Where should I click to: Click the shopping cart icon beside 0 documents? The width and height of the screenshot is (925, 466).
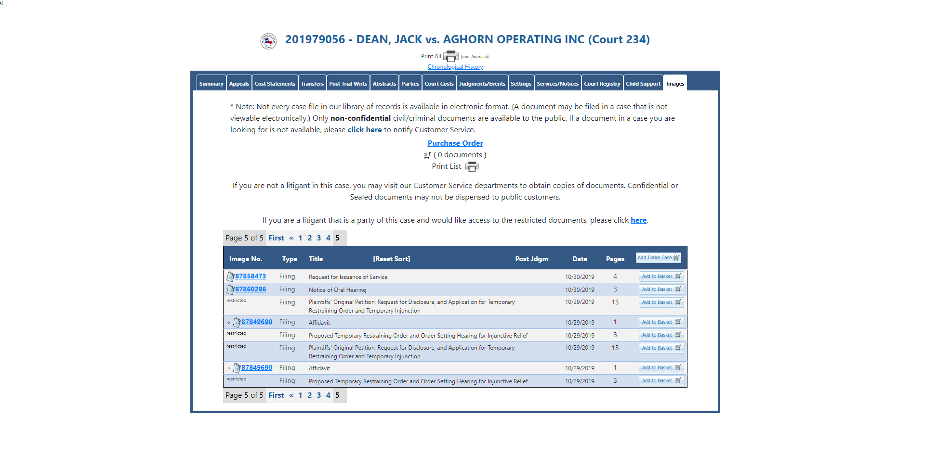(427, 155)
